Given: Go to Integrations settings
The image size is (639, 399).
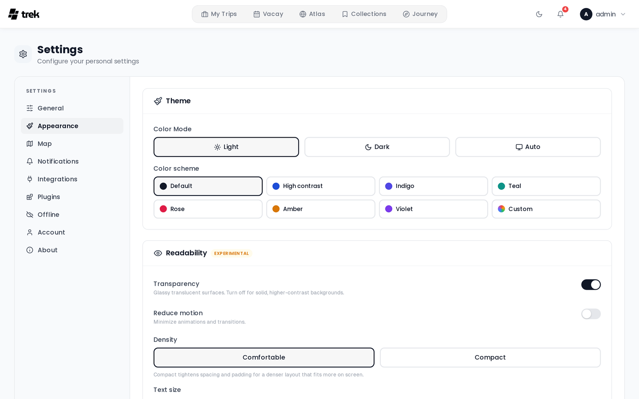Looking at the screenshot, I should tap(72, 179).
